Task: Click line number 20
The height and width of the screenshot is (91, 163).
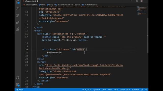Action: point(26,50)
